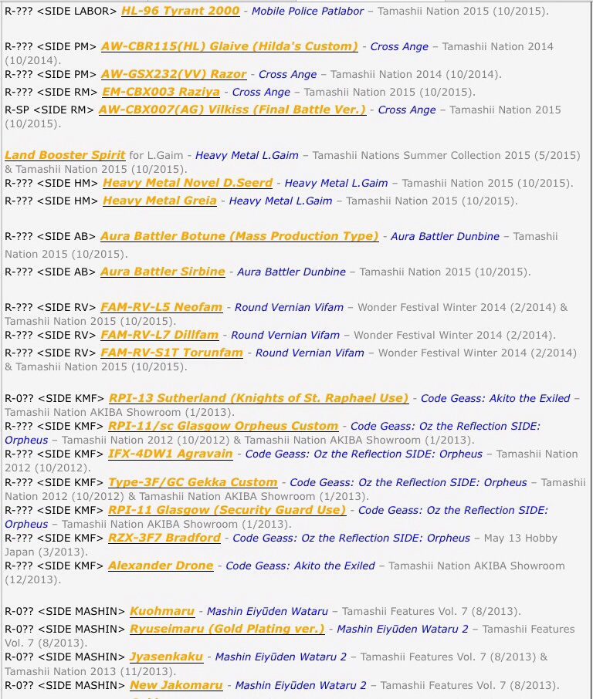Image resolution: width=593 pixels, height=699 pixels.
Task: Click Cross Ange text beside Raziya entry
Action: coord(261,92)
